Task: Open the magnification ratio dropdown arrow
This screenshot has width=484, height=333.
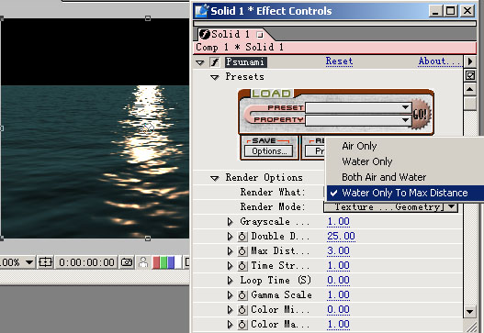Action: (29, 262)
